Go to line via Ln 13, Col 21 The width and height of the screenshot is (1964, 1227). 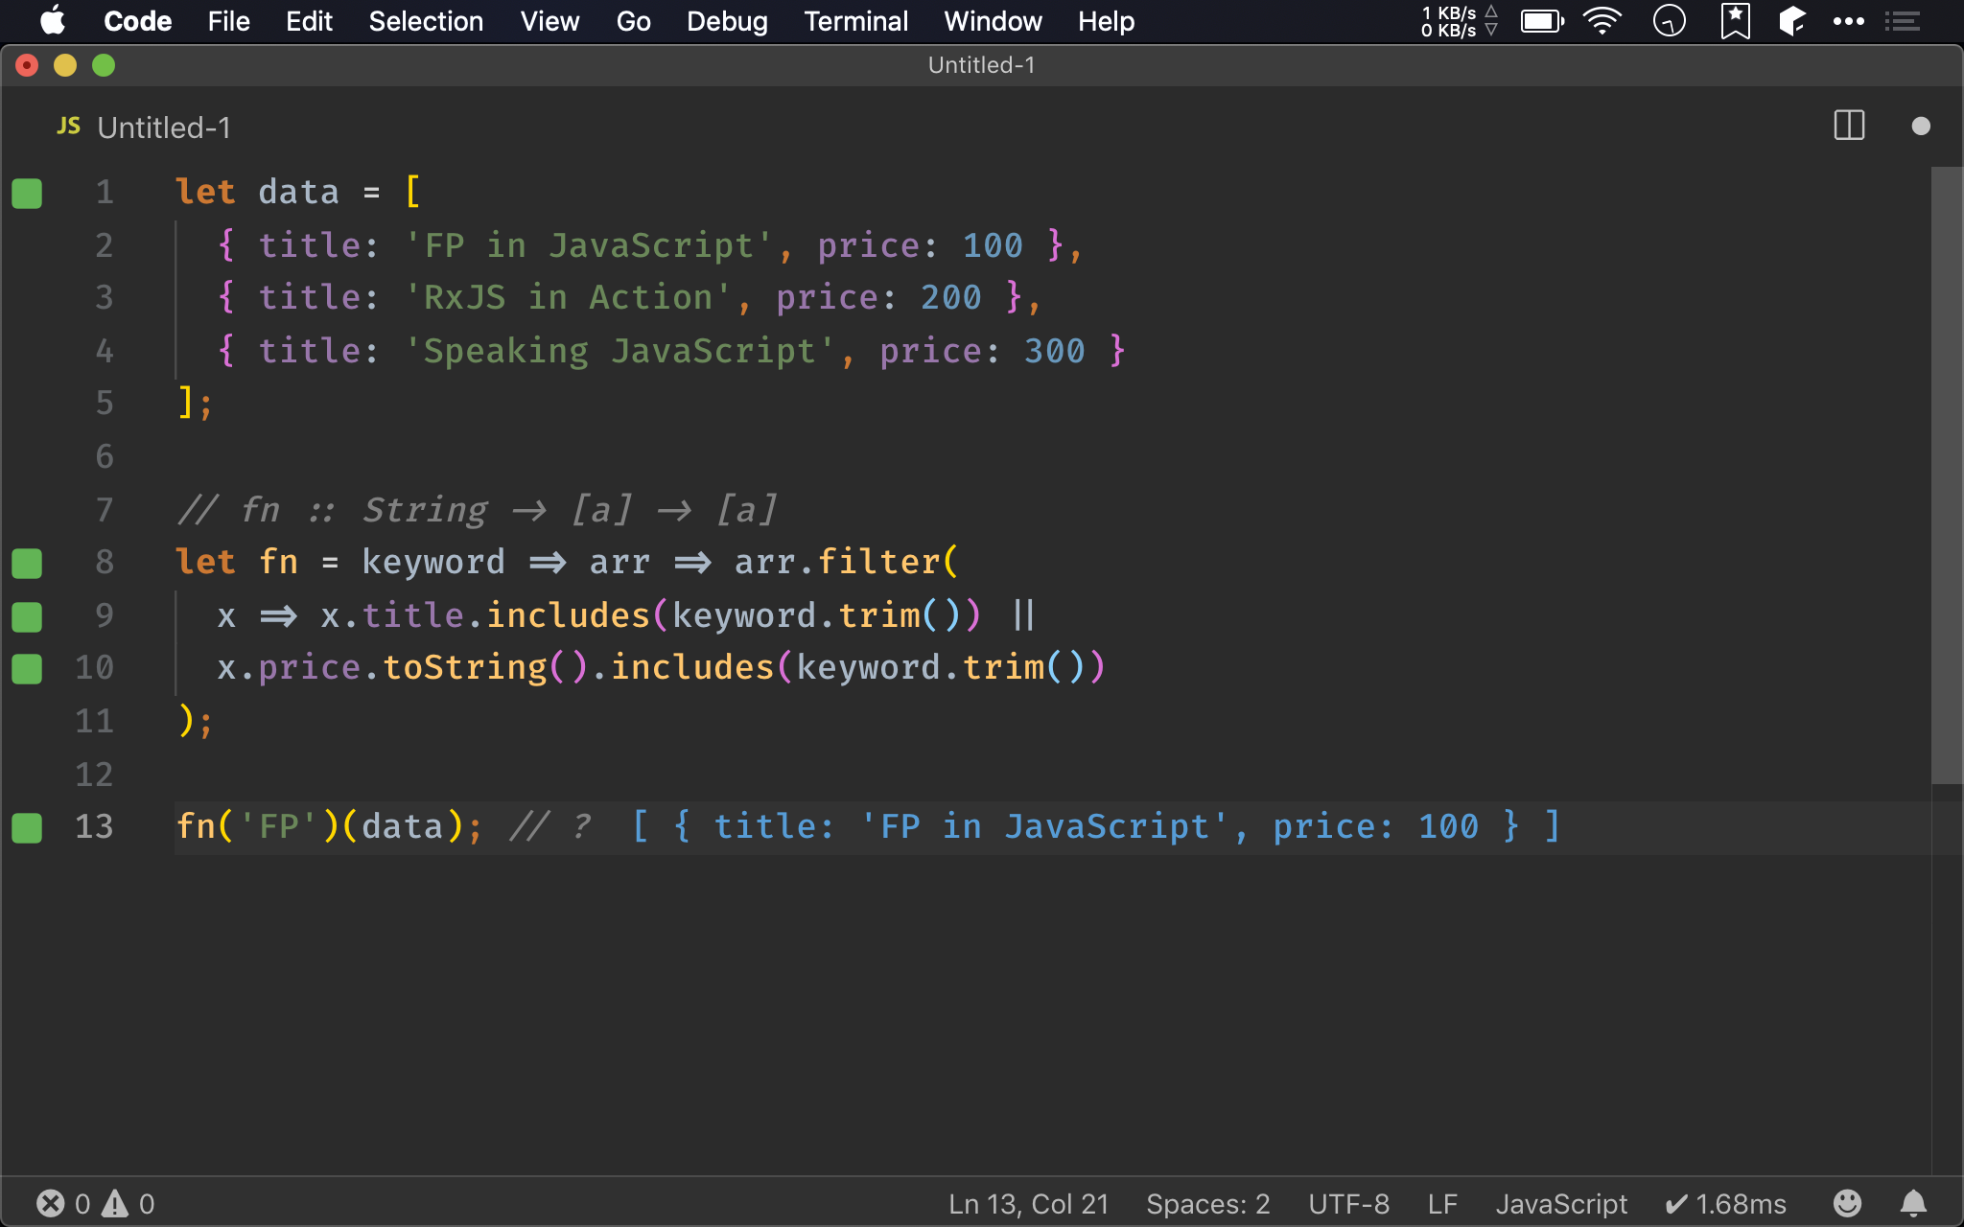[1028, 1204]
